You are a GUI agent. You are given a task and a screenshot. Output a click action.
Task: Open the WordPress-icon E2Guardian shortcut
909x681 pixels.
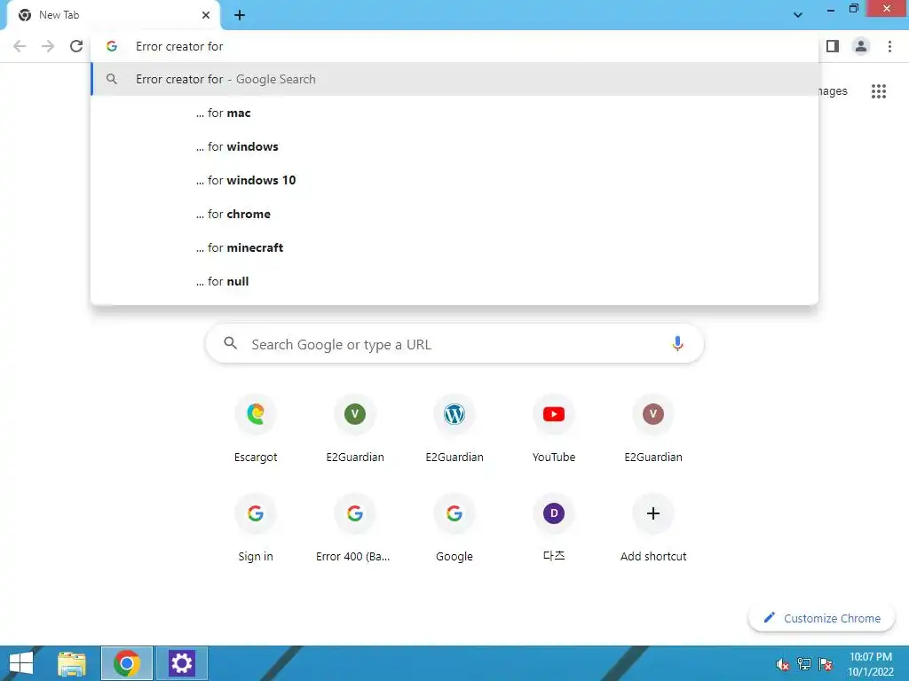click(x=454, y=429)
